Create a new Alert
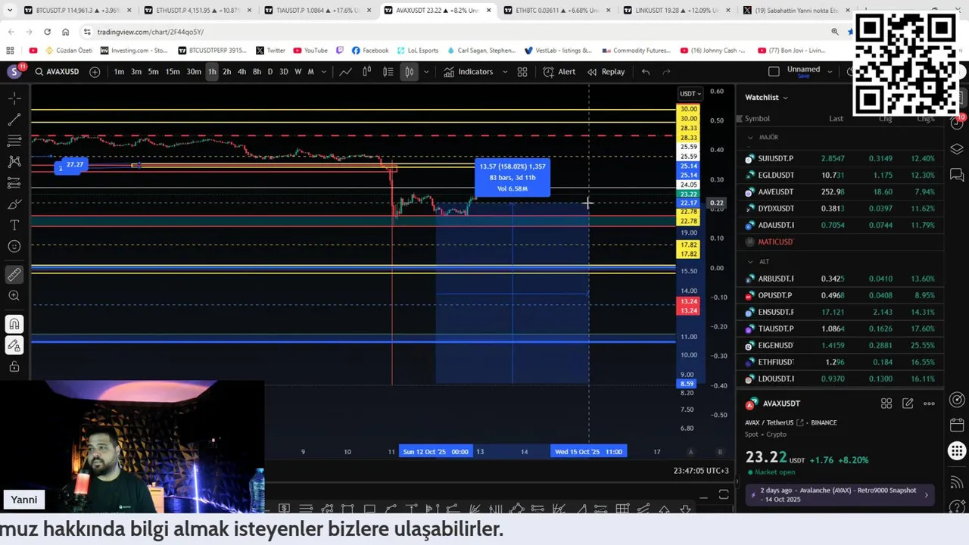Screen dimensions: 969x545 (x=559, y=72)
